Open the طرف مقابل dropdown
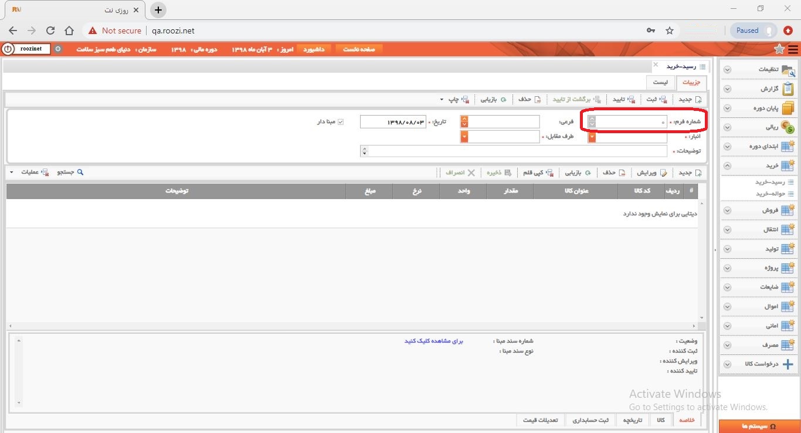 tap(464, 137)
